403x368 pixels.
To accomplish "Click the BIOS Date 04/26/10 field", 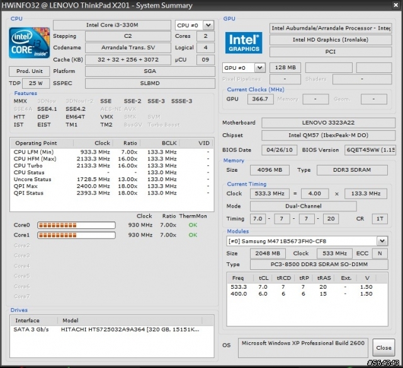I will (x=279, y=150).
